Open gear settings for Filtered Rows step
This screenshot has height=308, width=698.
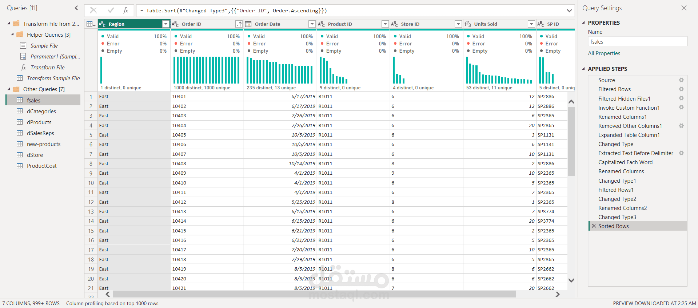681,89
